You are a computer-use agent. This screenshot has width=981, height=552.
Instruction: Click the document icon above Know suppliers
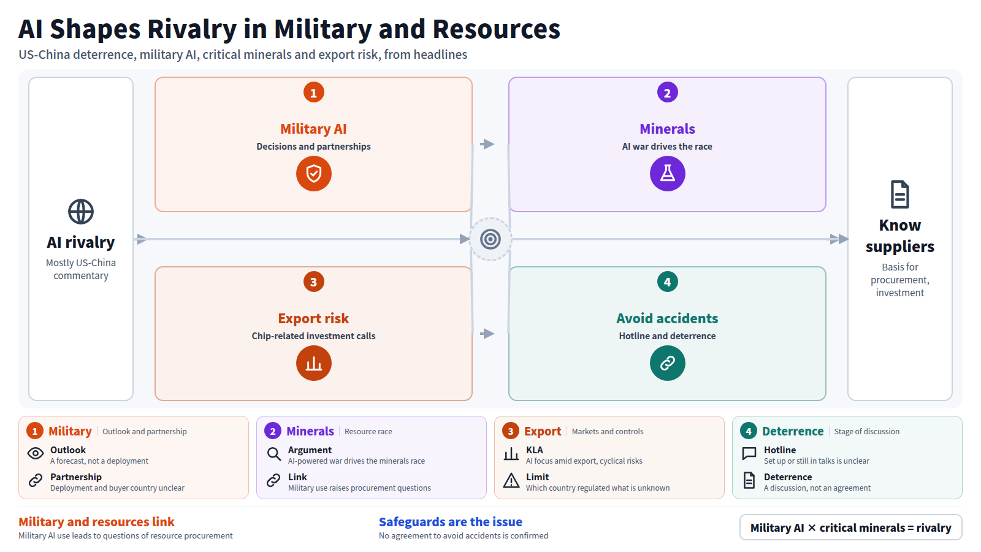click(900, 194)
